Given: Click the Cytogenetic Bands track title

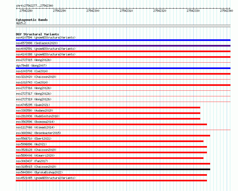Looking at the screenshot, I should click(x=32, y=20).
